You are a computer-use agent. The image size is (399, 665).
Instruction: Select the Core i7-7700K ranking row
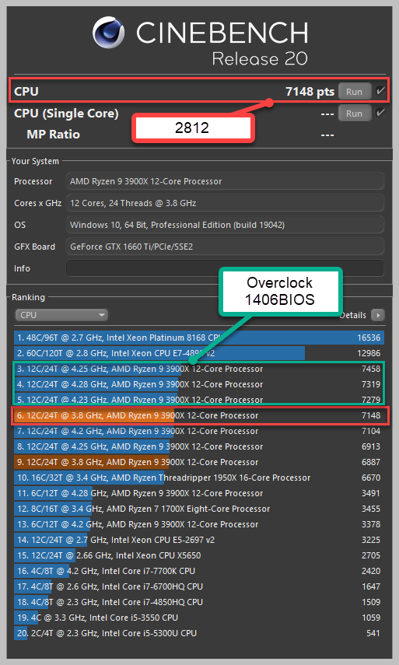[x=199, y=571]
